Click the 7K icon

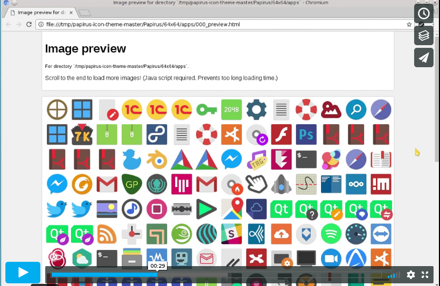point(82,134)
